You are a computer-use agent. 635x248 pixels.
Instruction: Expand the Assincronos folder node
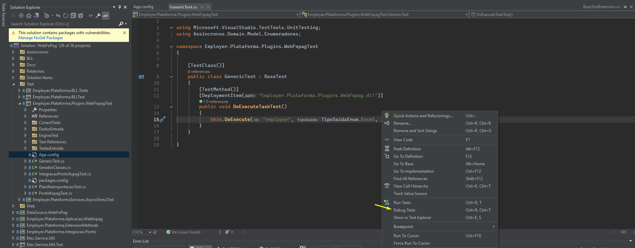(x=14, y=52)
